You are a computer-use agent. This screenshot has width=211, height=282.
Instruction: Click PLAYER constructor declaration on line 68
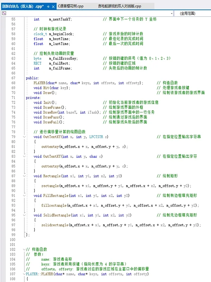(88, 83)
